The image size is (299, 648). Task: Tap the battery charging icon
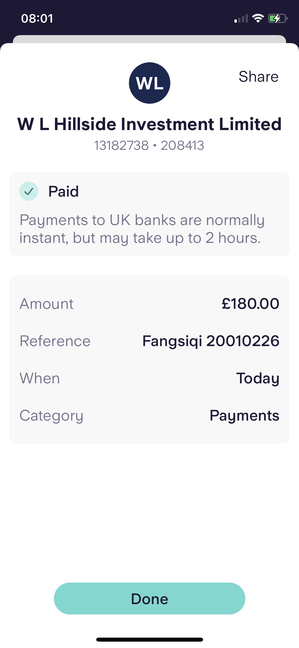[x=277, y=18]
